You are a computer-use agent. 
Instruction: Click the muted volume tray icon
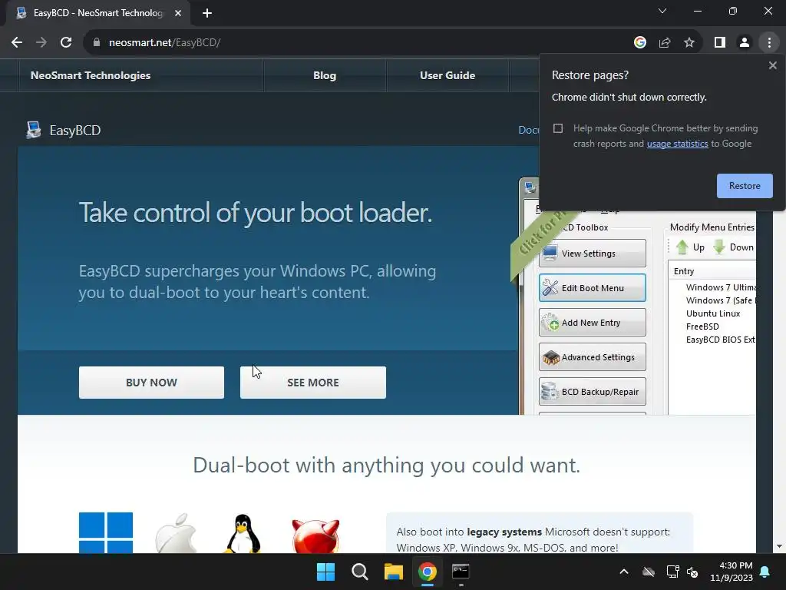[692, 572]
